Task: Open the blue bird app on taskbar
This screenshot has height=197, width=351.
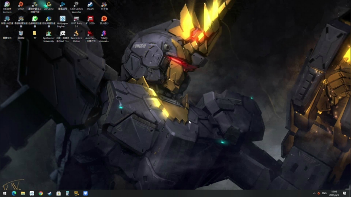Action: [x=85, y=194]
